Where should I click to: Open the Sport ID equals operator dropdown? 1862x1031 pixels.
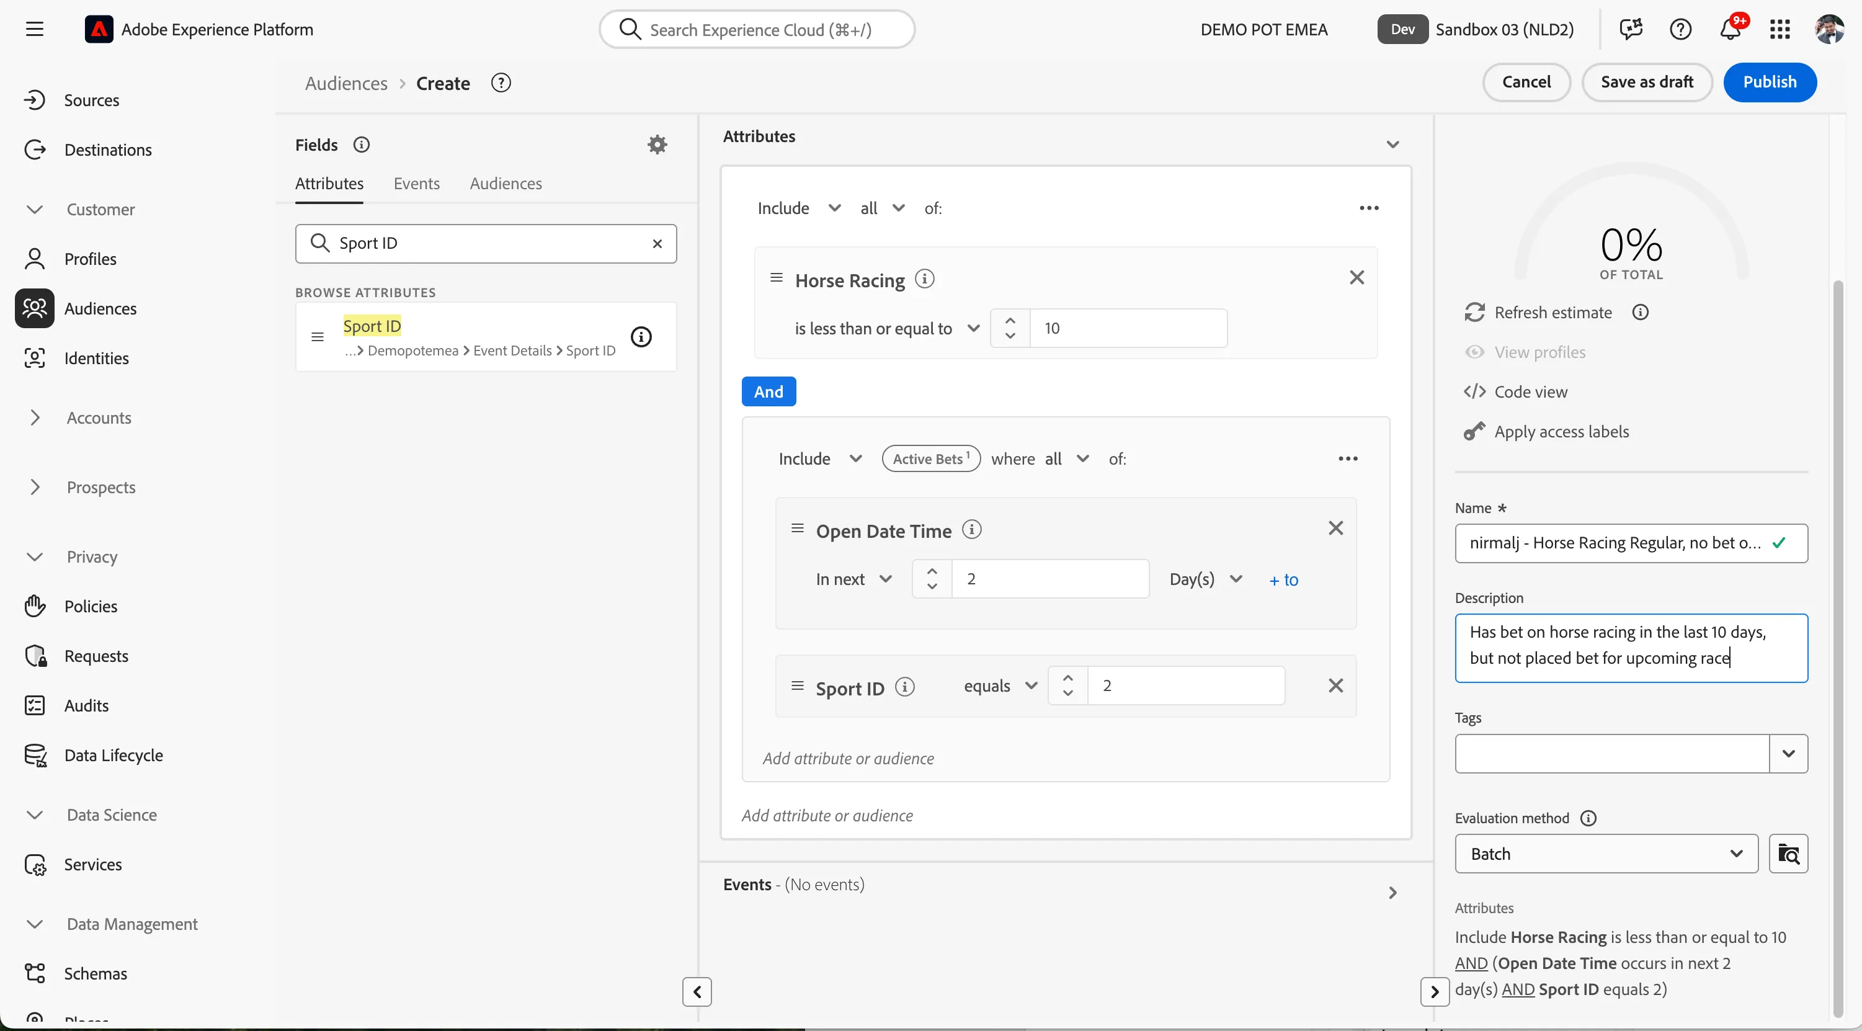point(1000,685)
